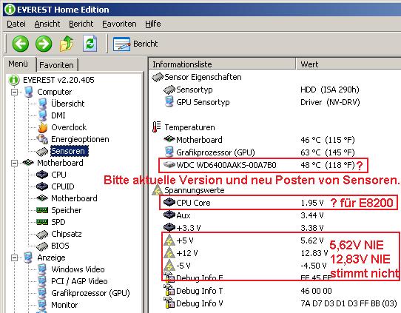The image size is (401, 313).
Task: Select EVEREST v2.20.405 root item
Action: coord(58,80)
